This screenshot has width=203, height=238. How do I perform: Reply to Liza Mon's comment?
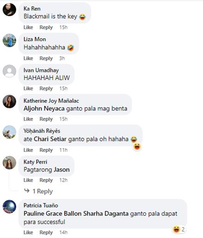click(46, 58)
